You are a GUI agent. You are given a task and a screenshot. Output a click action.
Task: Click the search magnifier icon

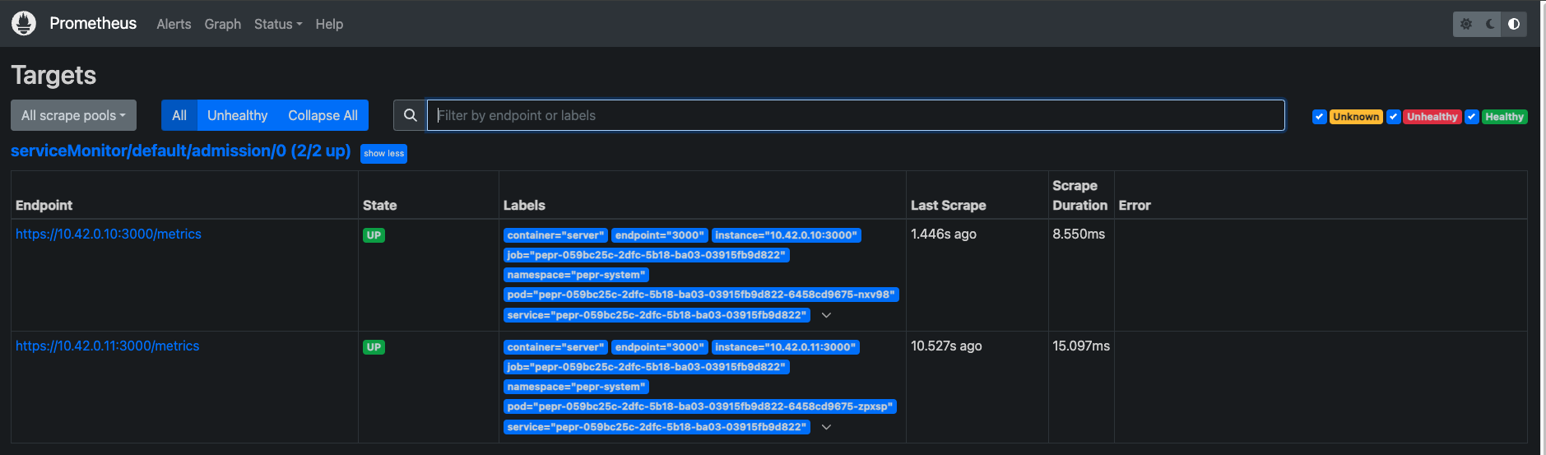[410, 116]
